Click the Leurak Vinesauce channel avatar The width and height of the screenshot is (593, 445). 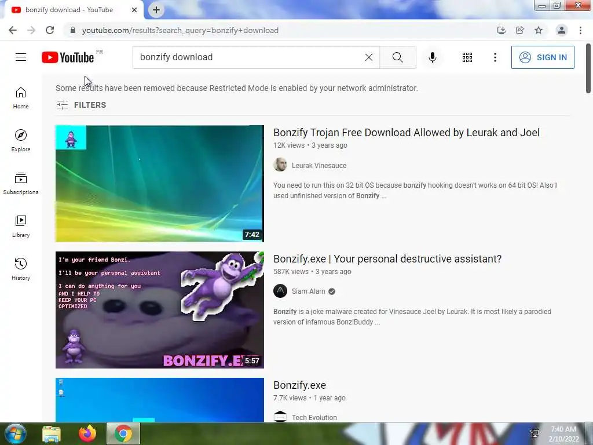point(280,165)
